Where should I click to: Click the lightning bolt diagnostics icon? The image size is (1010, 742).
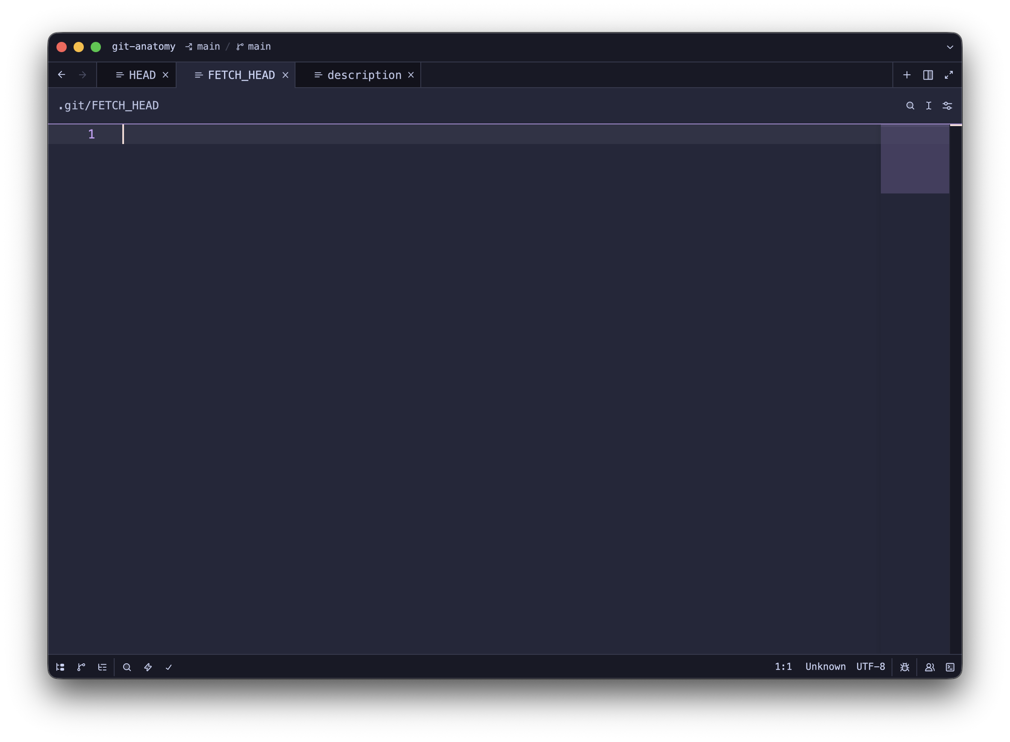click(x=148, y=667)
